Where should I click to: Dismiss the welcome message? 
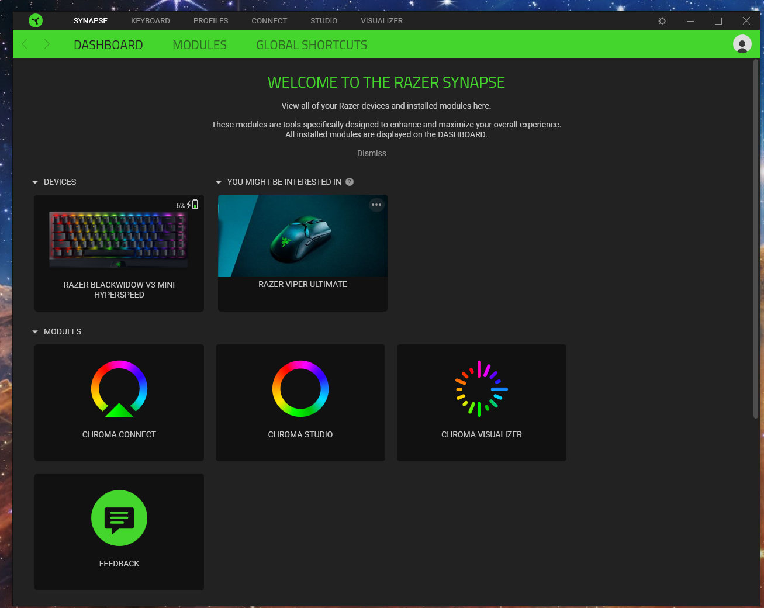point(372,153)
